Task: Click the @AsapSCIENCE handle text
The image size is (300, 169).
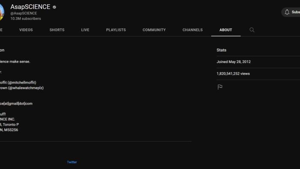Action: tap(24, 13)
